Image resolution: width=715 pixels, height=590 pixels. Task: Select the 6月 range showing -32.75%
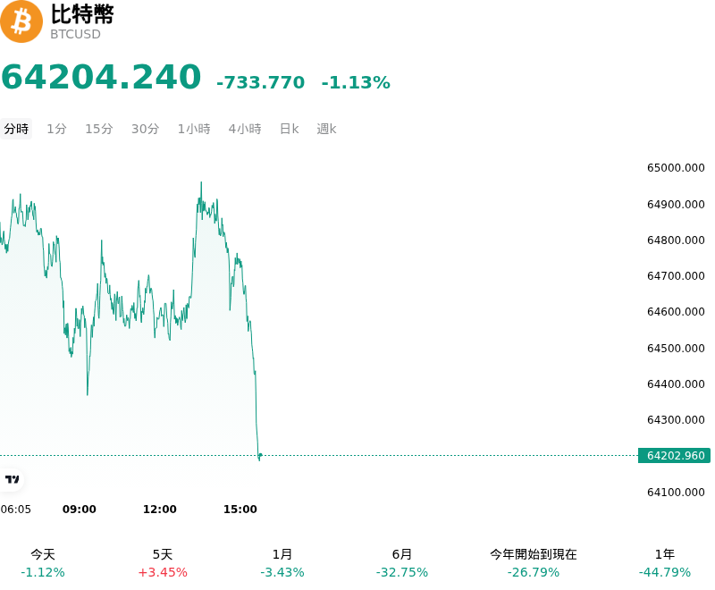tap(401, 563)
